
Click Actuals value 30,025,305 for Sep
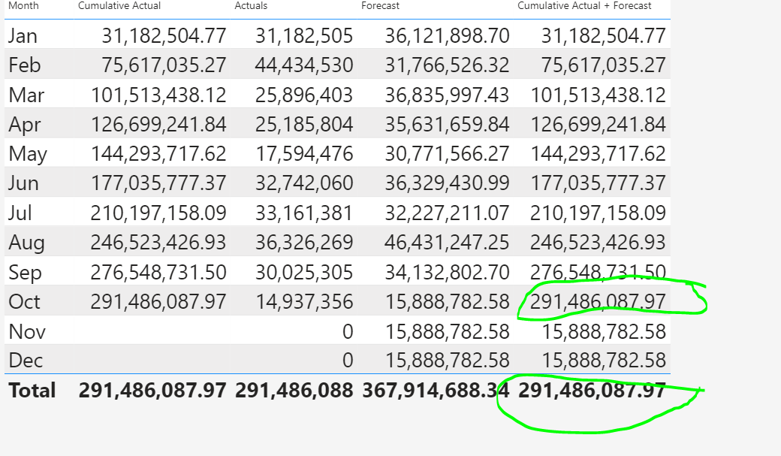click(x=304, y=273)
